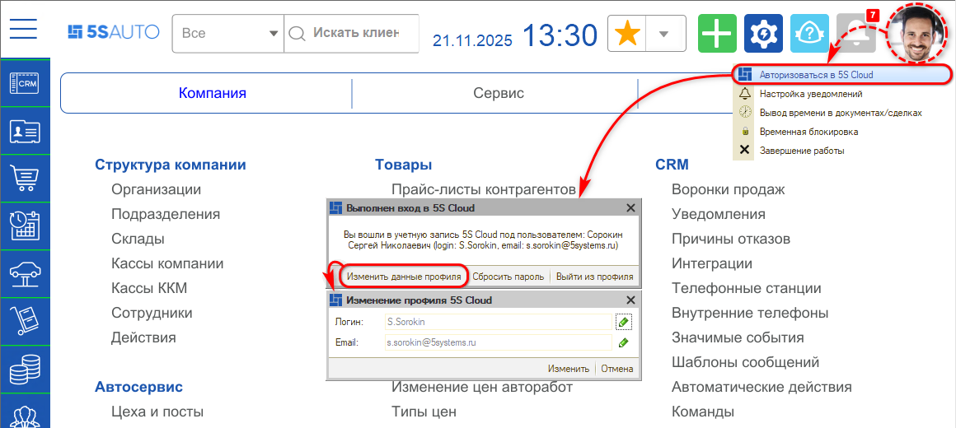Open the 'Уведомления' link under CRM

(719, 214)
